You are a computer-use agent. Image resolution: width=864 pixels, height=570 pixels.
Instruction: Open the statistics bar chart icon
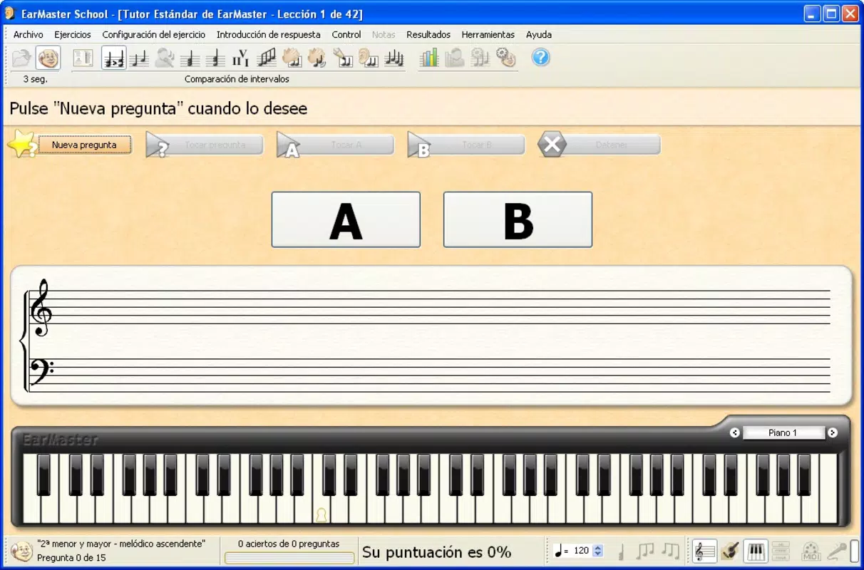429,58
